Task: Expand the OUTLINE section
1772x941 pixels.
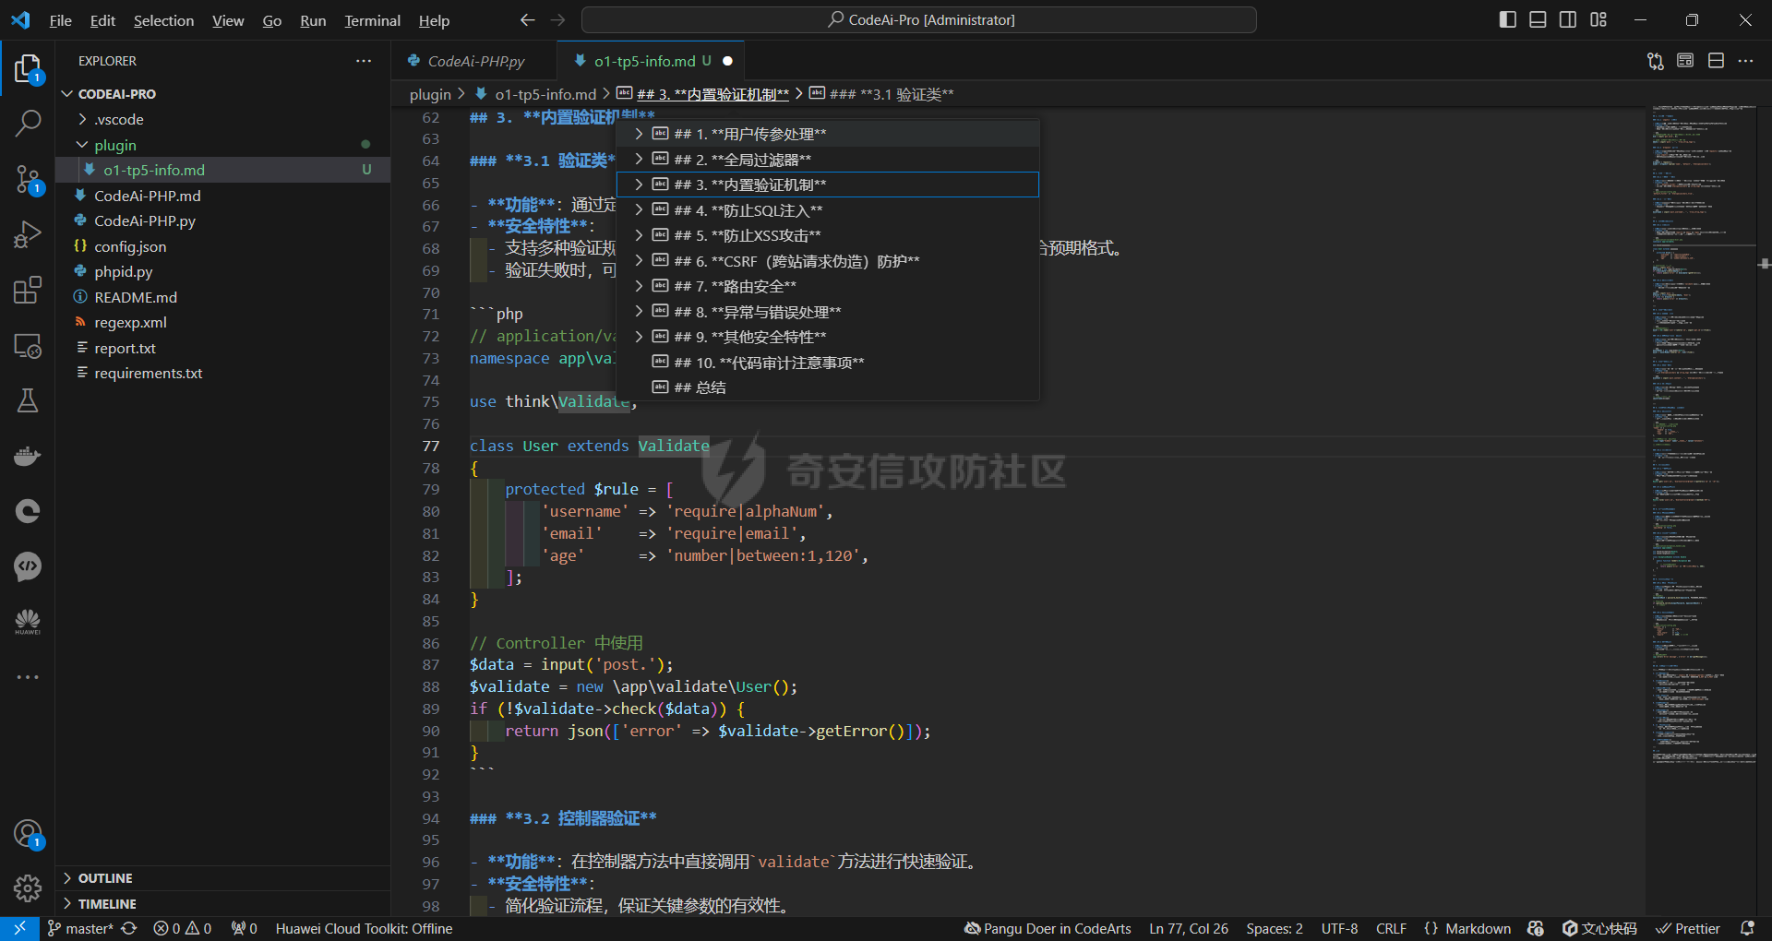Action: tap(66, 878)
